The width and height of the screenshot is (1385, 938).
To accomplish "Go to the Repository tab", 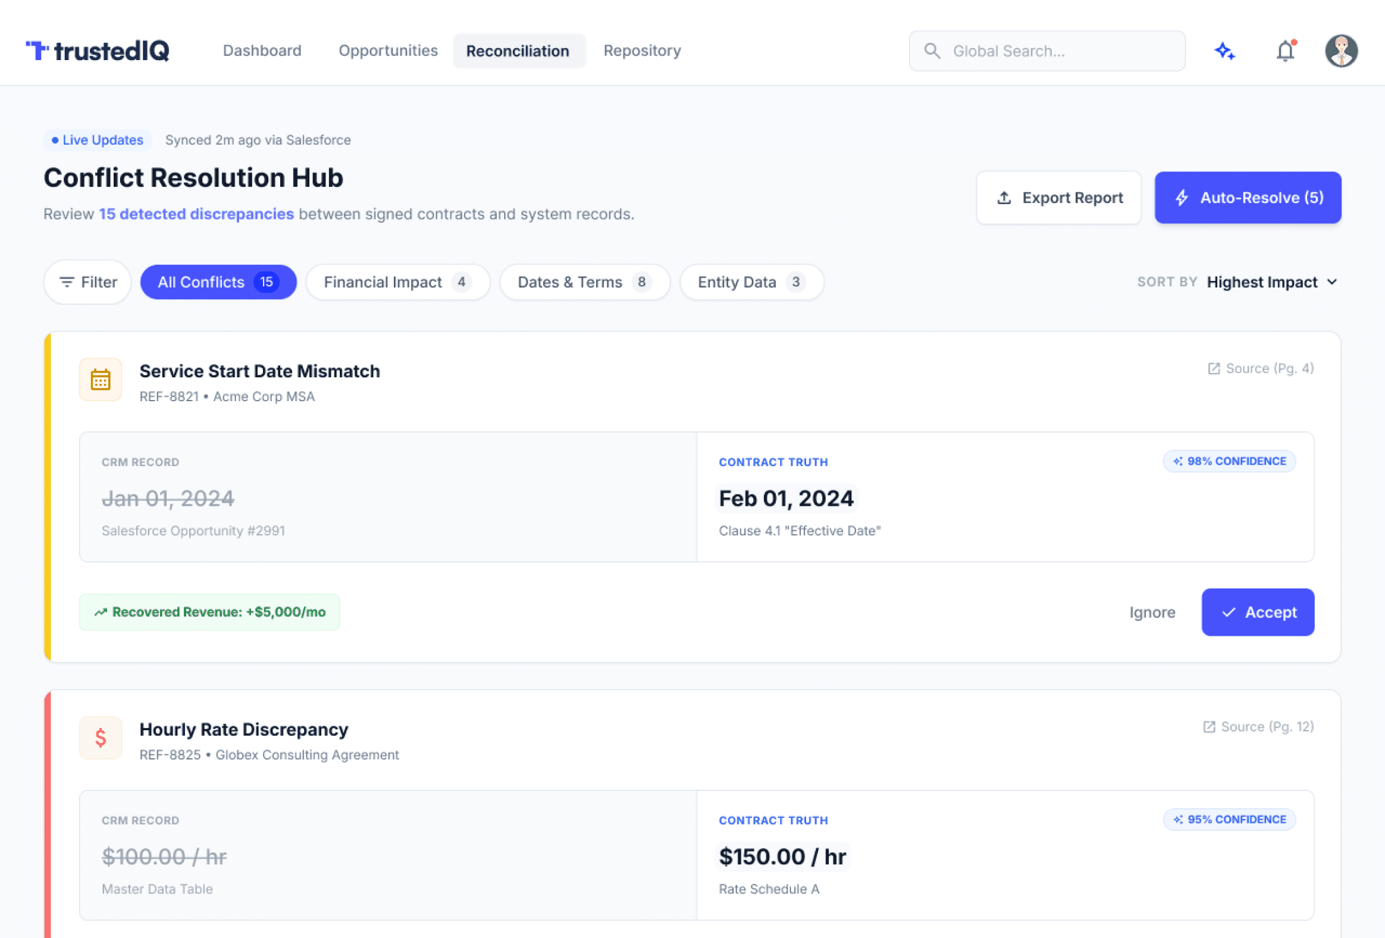I will tap(642, 51).
